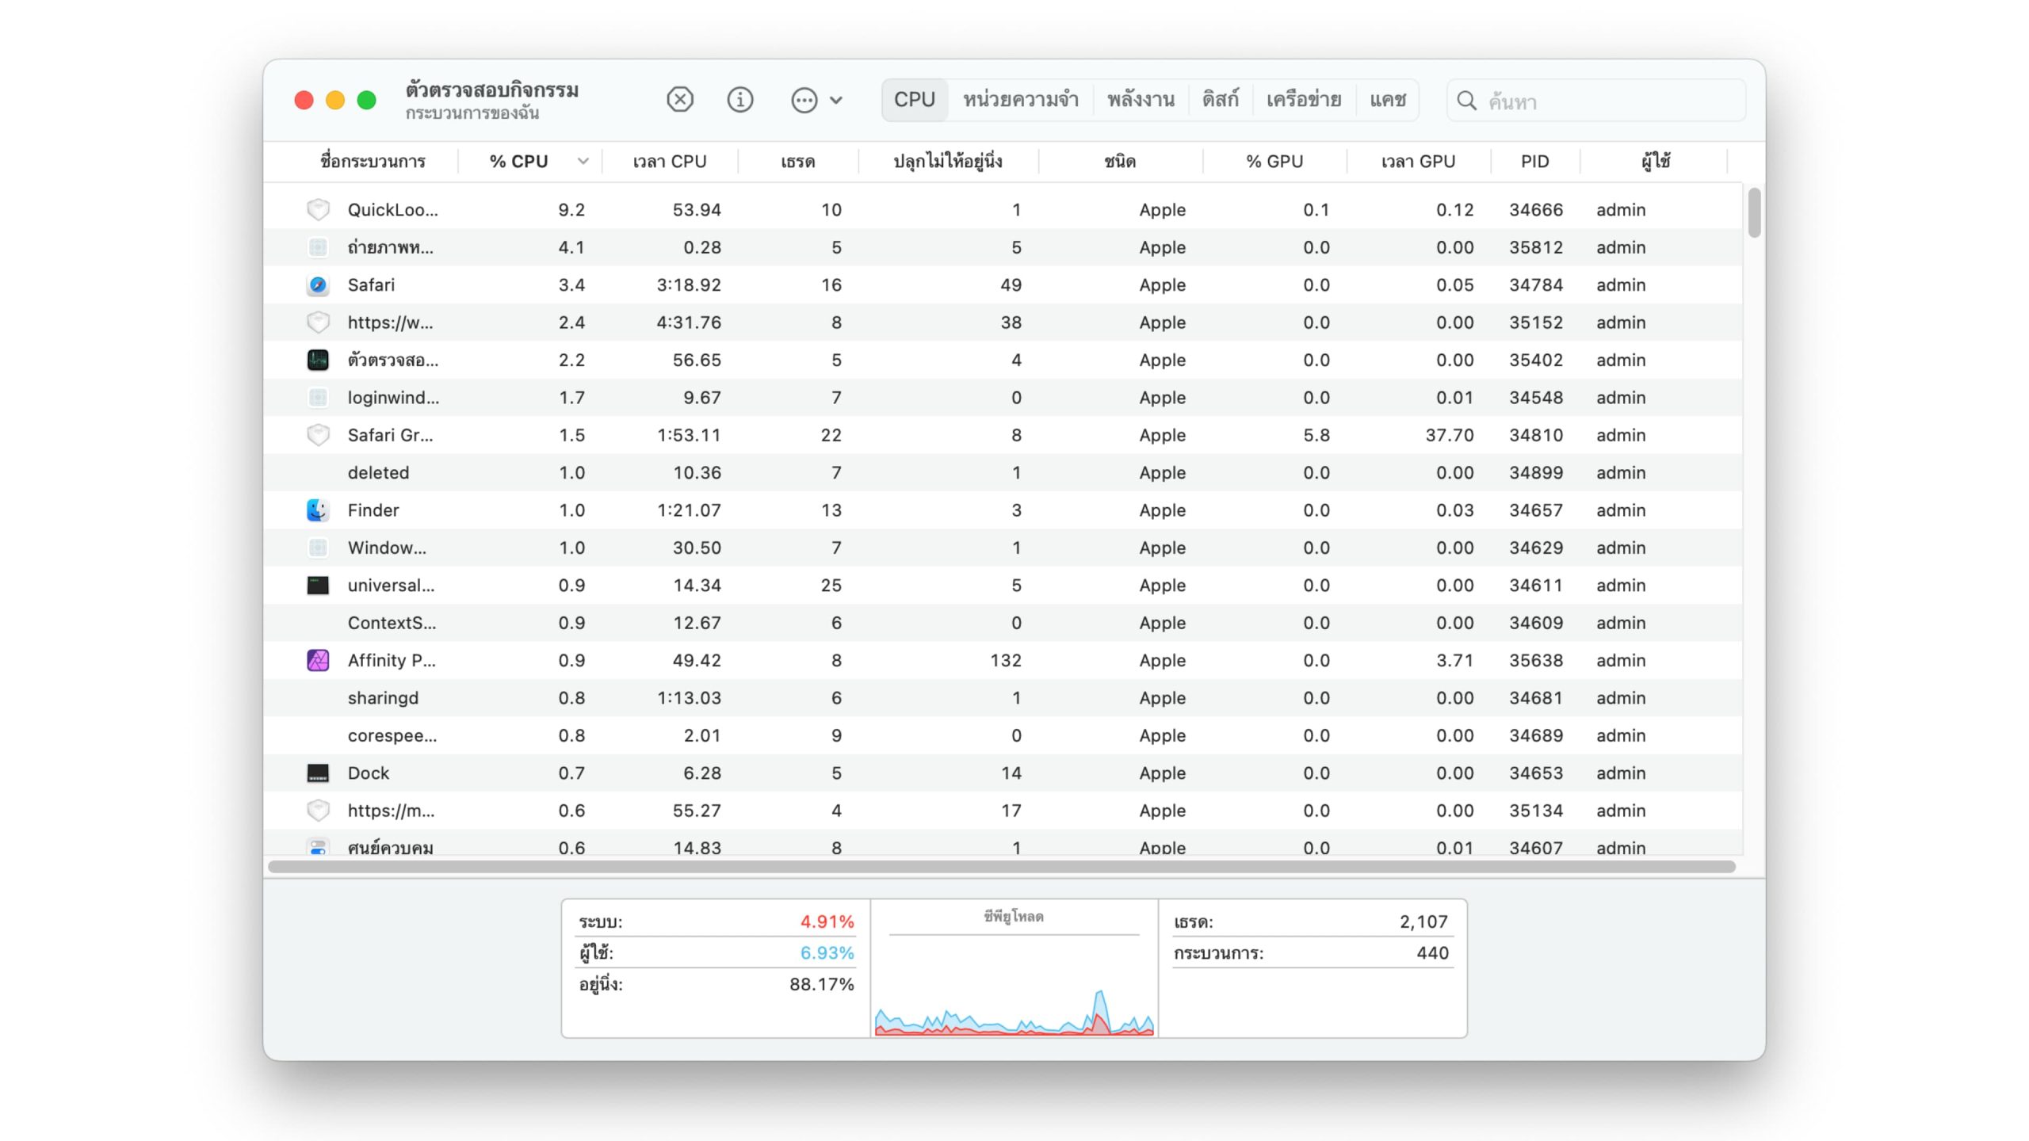Open the chevron dropdown beside ellipsis button
This screenshot has height=1141, width=2029.
coord(836,101)
